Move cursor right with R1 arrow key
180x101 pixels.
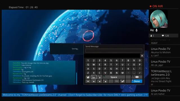[x=105, y=81]
